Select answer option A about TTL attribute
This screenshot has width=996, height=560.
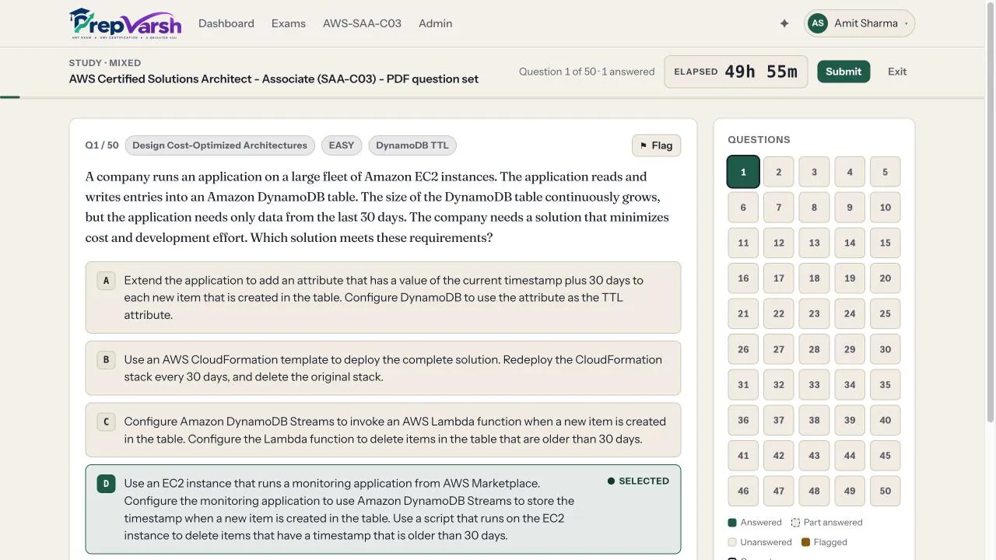(383, 298)
